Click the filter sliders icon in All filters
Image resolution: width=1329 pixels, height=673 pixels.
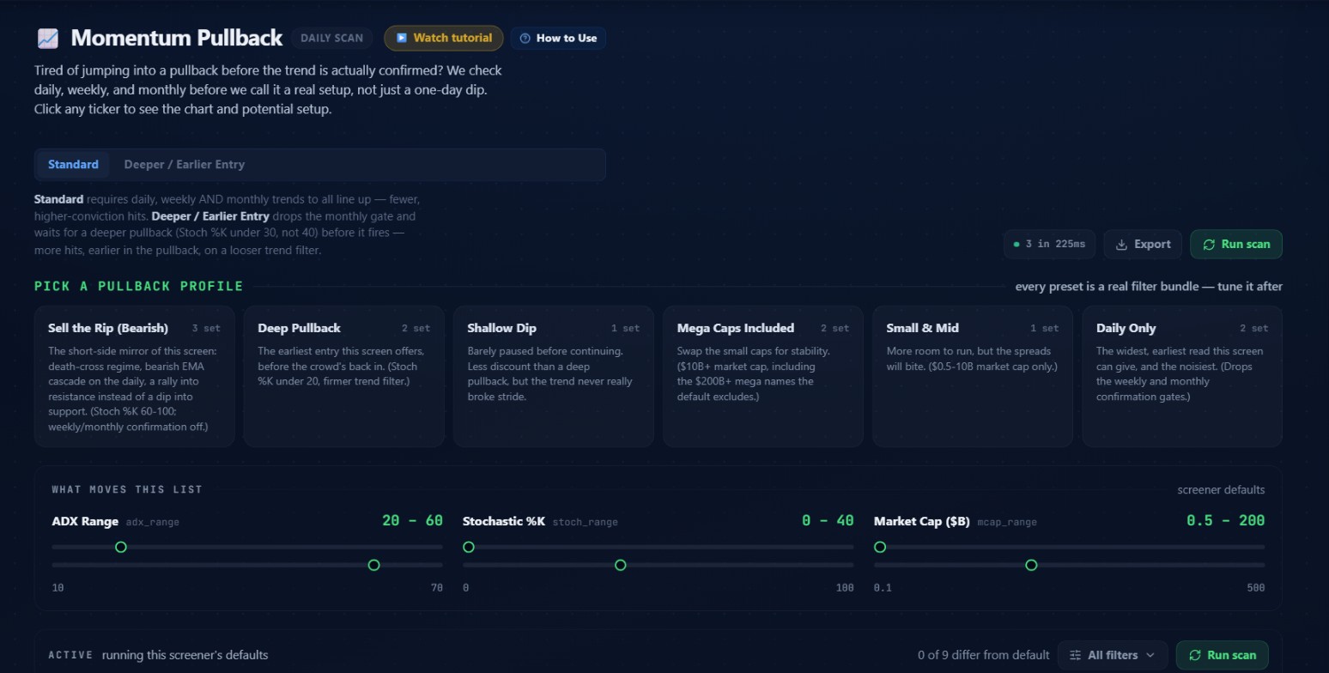[1075, 655]
